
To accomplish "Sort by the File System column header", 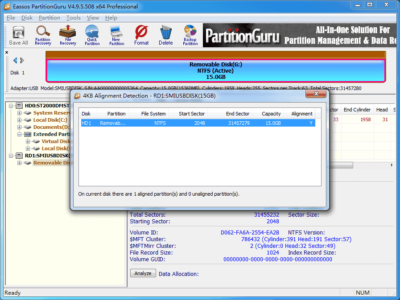I will click(148, 114).
